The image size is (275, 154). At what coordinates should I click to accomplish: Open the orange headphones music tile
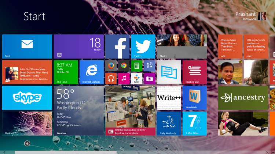[111, 79]
